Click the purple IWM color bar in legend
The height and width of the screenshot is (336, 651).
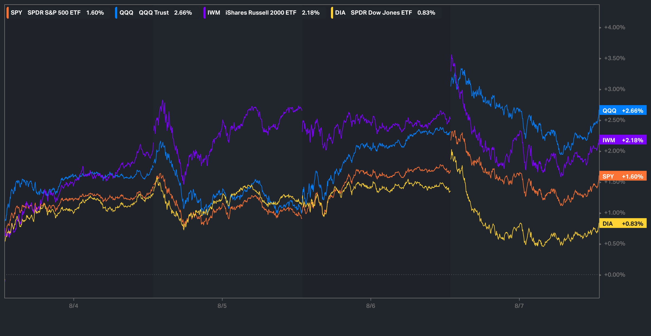click(x=204, y=13)
